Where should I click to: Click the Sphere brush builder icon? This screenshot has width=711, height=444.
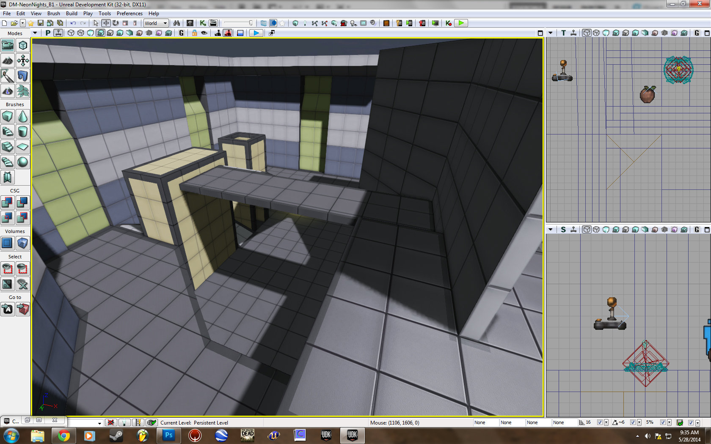(23, 162)
